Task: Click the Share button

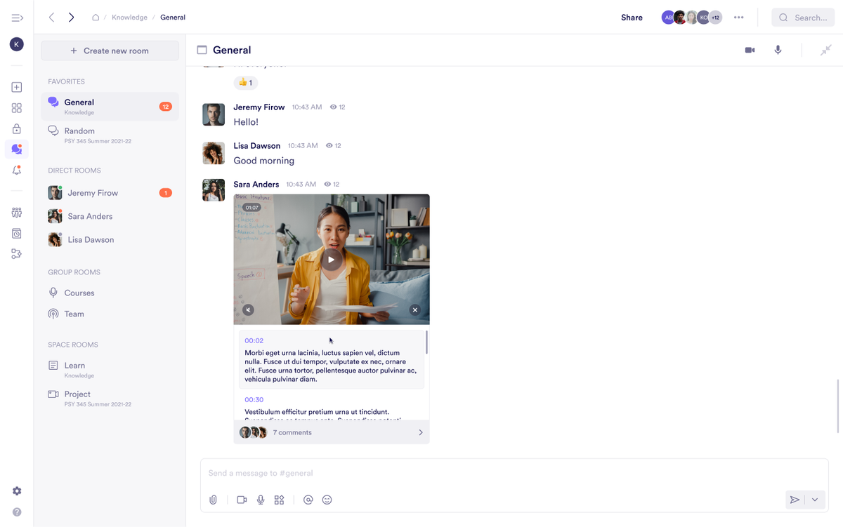Action: [x=632, y=18]
